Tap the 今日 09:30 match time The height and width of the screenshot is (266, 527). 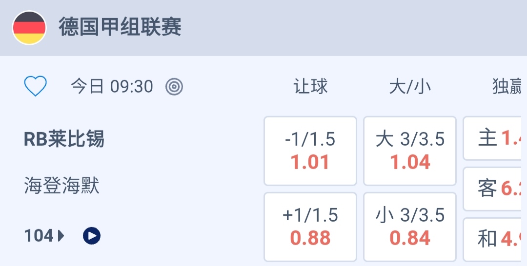(112, 87)
